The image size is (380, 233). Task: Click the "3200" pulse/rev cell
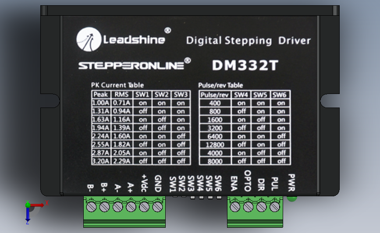click(x=215, y=128)
